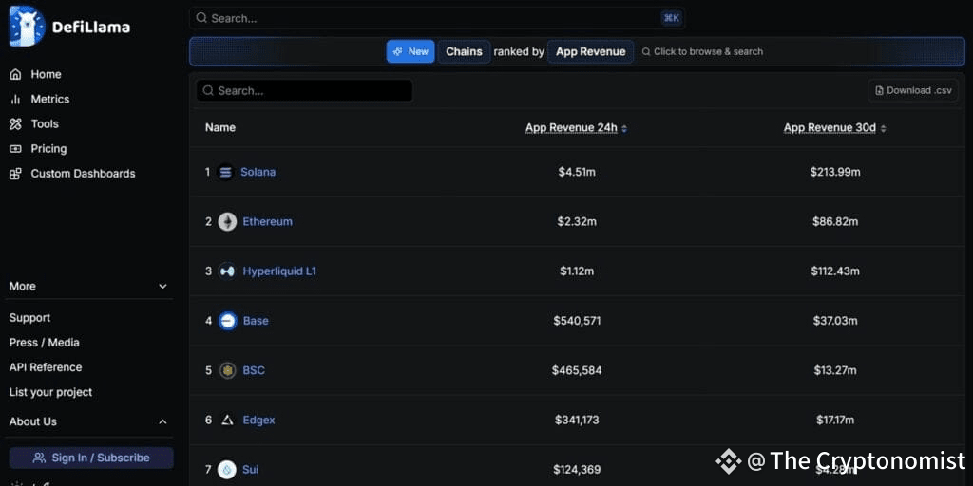This screenshot has height=486, width=973.
Task: Collapse the About Us section chevron
Action: pyautogui.click(x=162, y=421)
